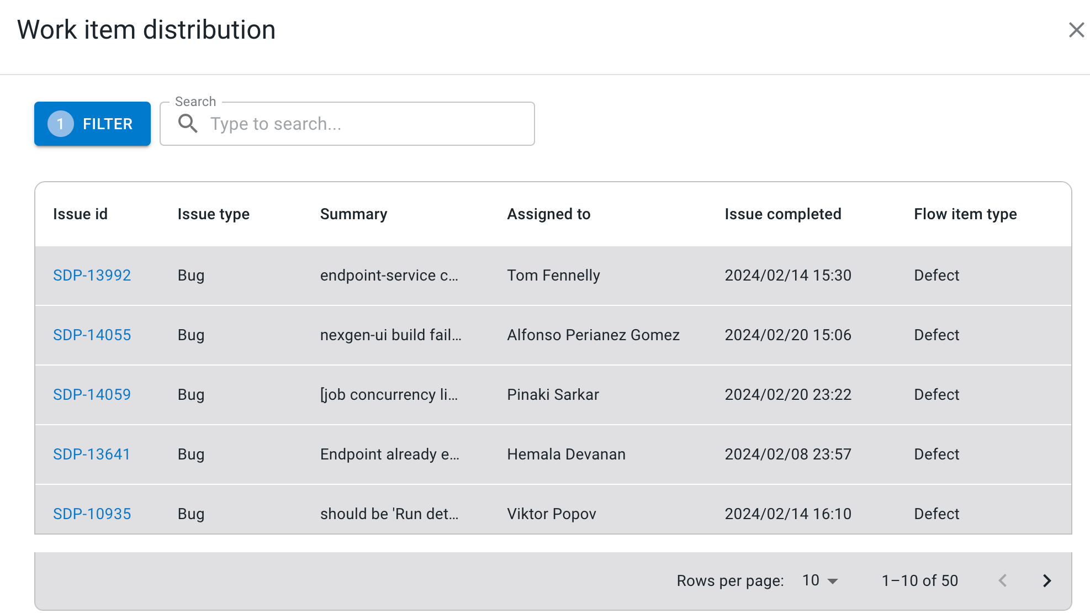The height and width of the screenshot is (613, 1090).
Task: Sort by the Issue id column
Action: [x=80, y=214]
